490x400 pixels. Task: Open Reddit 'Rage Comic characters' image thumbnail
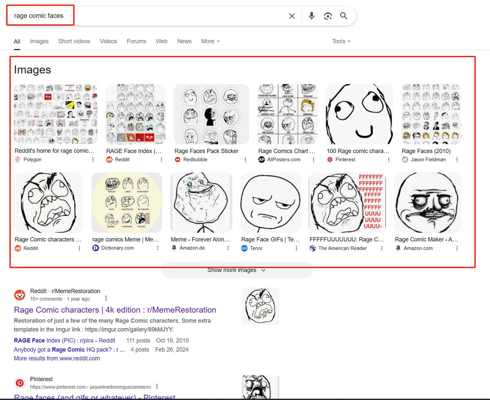click(49, 203)
